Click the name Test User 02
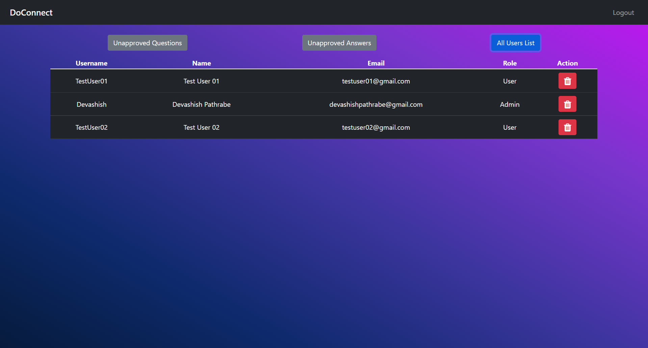Screen dimensions: 648x348 click(x=202, y=127)
